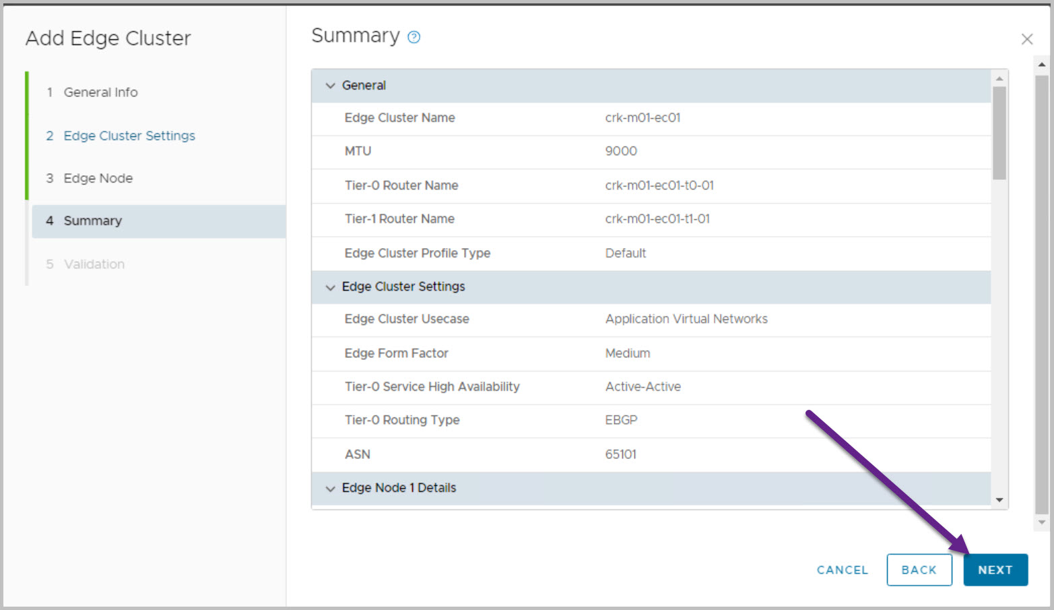
Task: Click summary table scroll up arrow
Action: 999,78
